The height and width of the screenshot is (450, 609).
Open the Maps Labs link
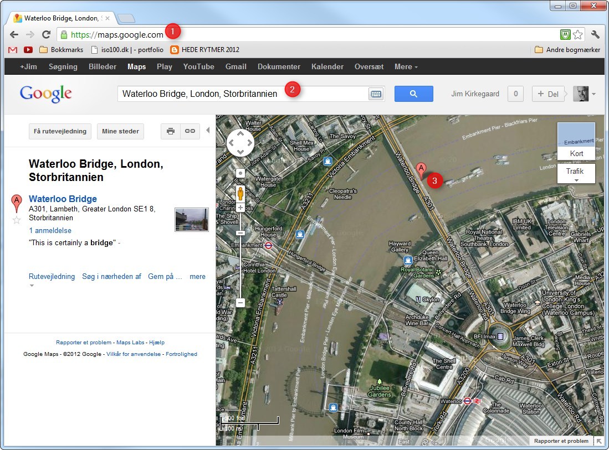coord(130,343)
